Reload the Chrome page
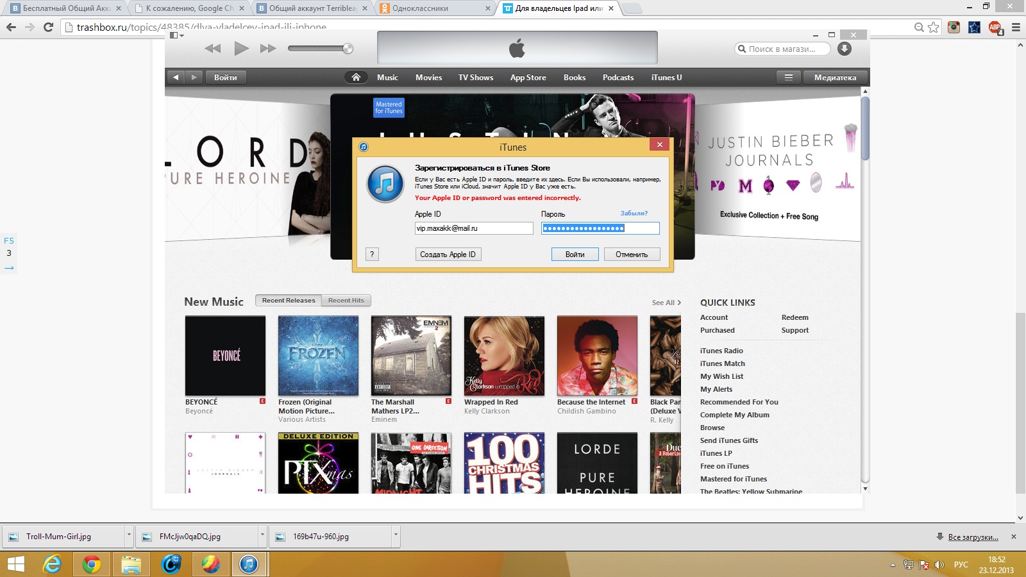Viewport: 1026px width, 577px height. coord(48,27)
